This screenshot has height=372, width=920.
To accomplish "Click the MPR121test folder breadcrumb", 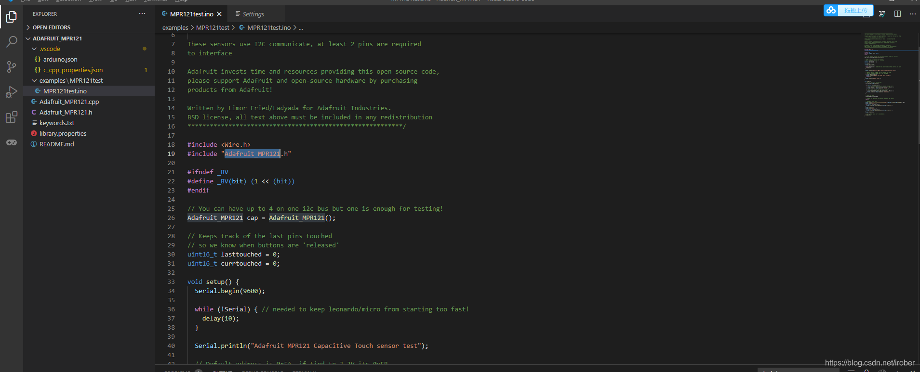I will pos(213,28).
